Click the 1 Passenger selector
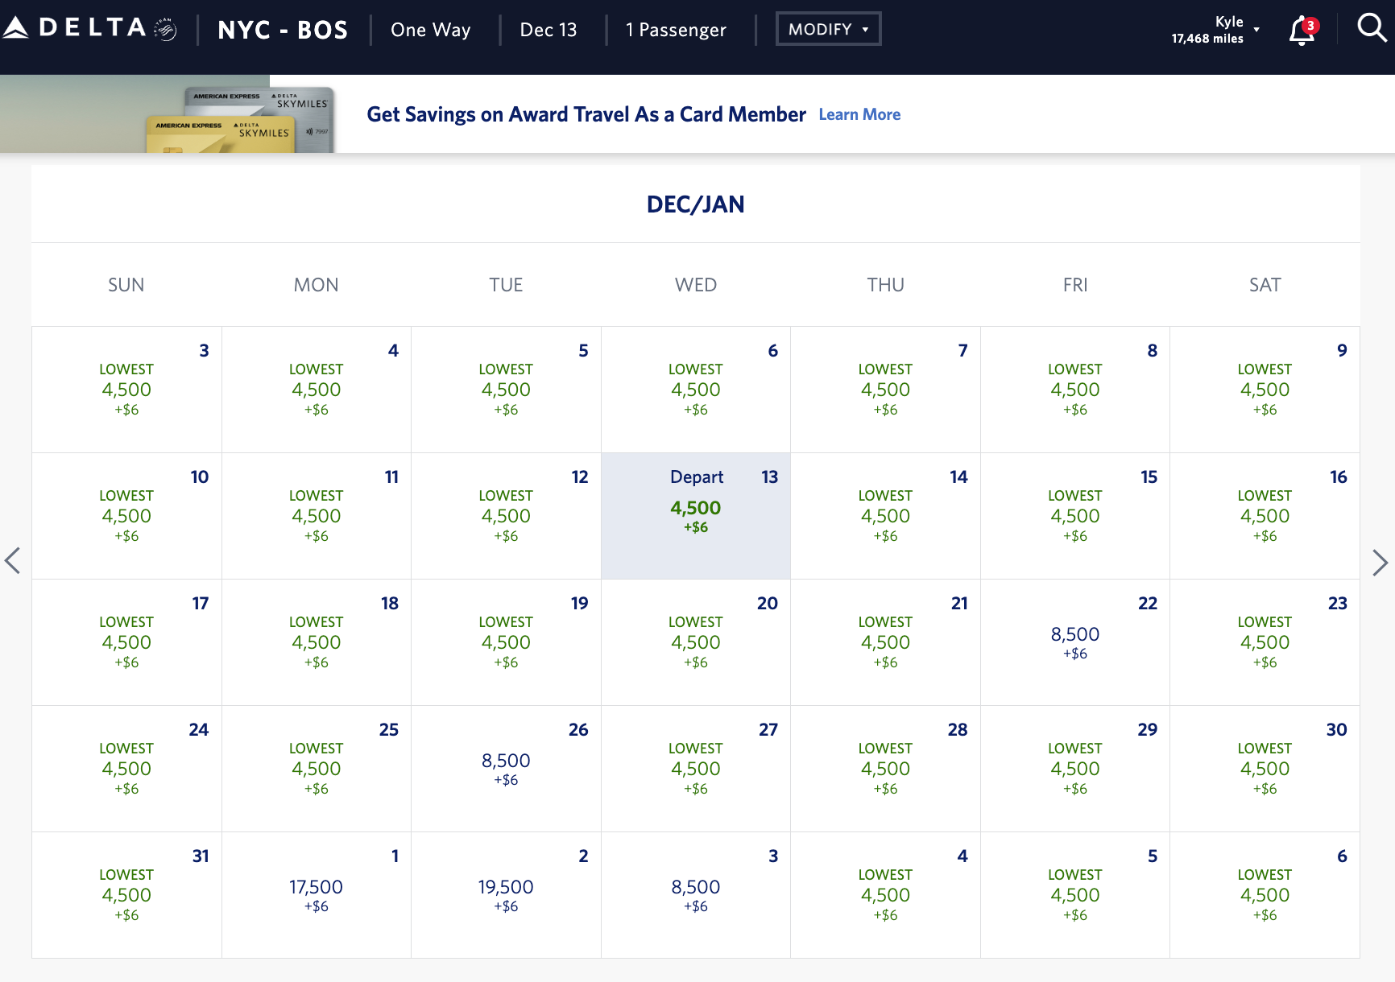 tap(676, 30)
